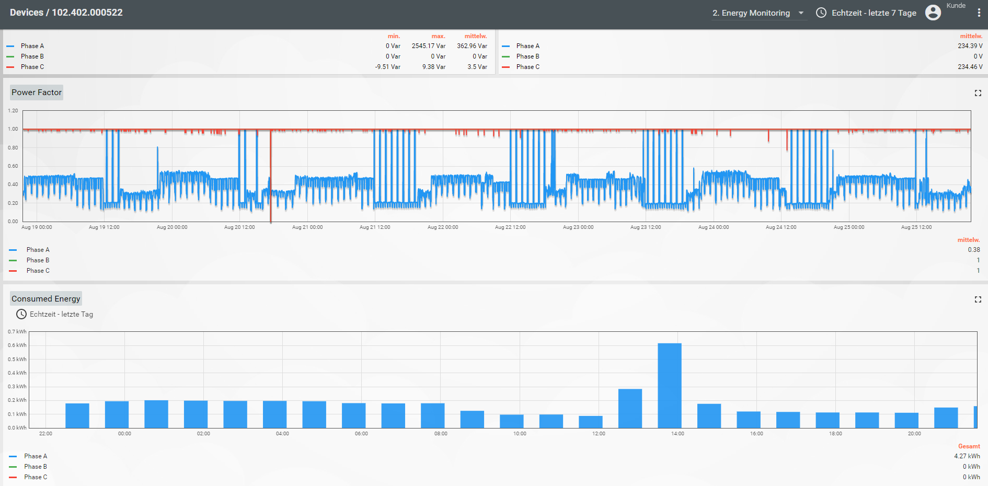
Task: Click the 2545.17 Var maximum value
Action: pyautogui.click(x=429, y=46)
